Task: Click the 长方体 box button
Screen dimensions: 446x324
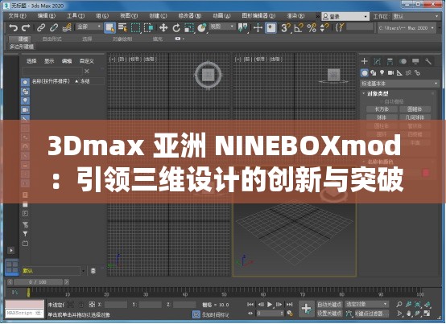Action: point(382,109)
